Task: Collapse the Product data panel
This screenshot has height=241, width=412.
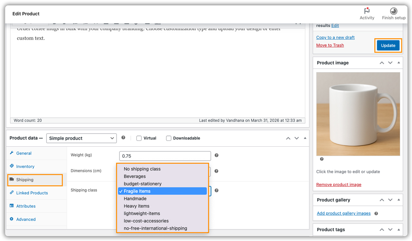Action: click(x=305, y=138)
